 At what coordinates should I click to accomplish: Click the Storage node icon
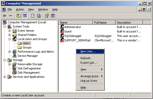coord(9,60)
